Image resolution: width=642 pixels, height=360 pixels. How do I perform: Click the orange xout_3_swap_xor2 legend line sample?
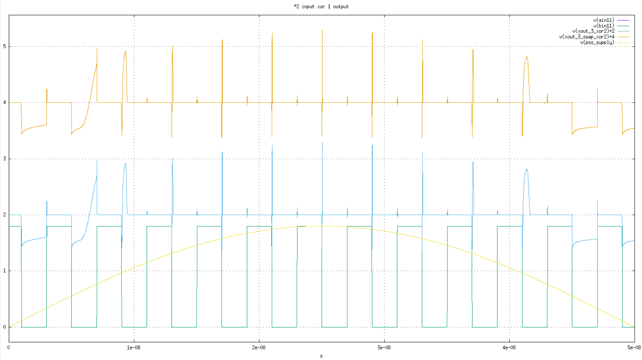(623, 37)
